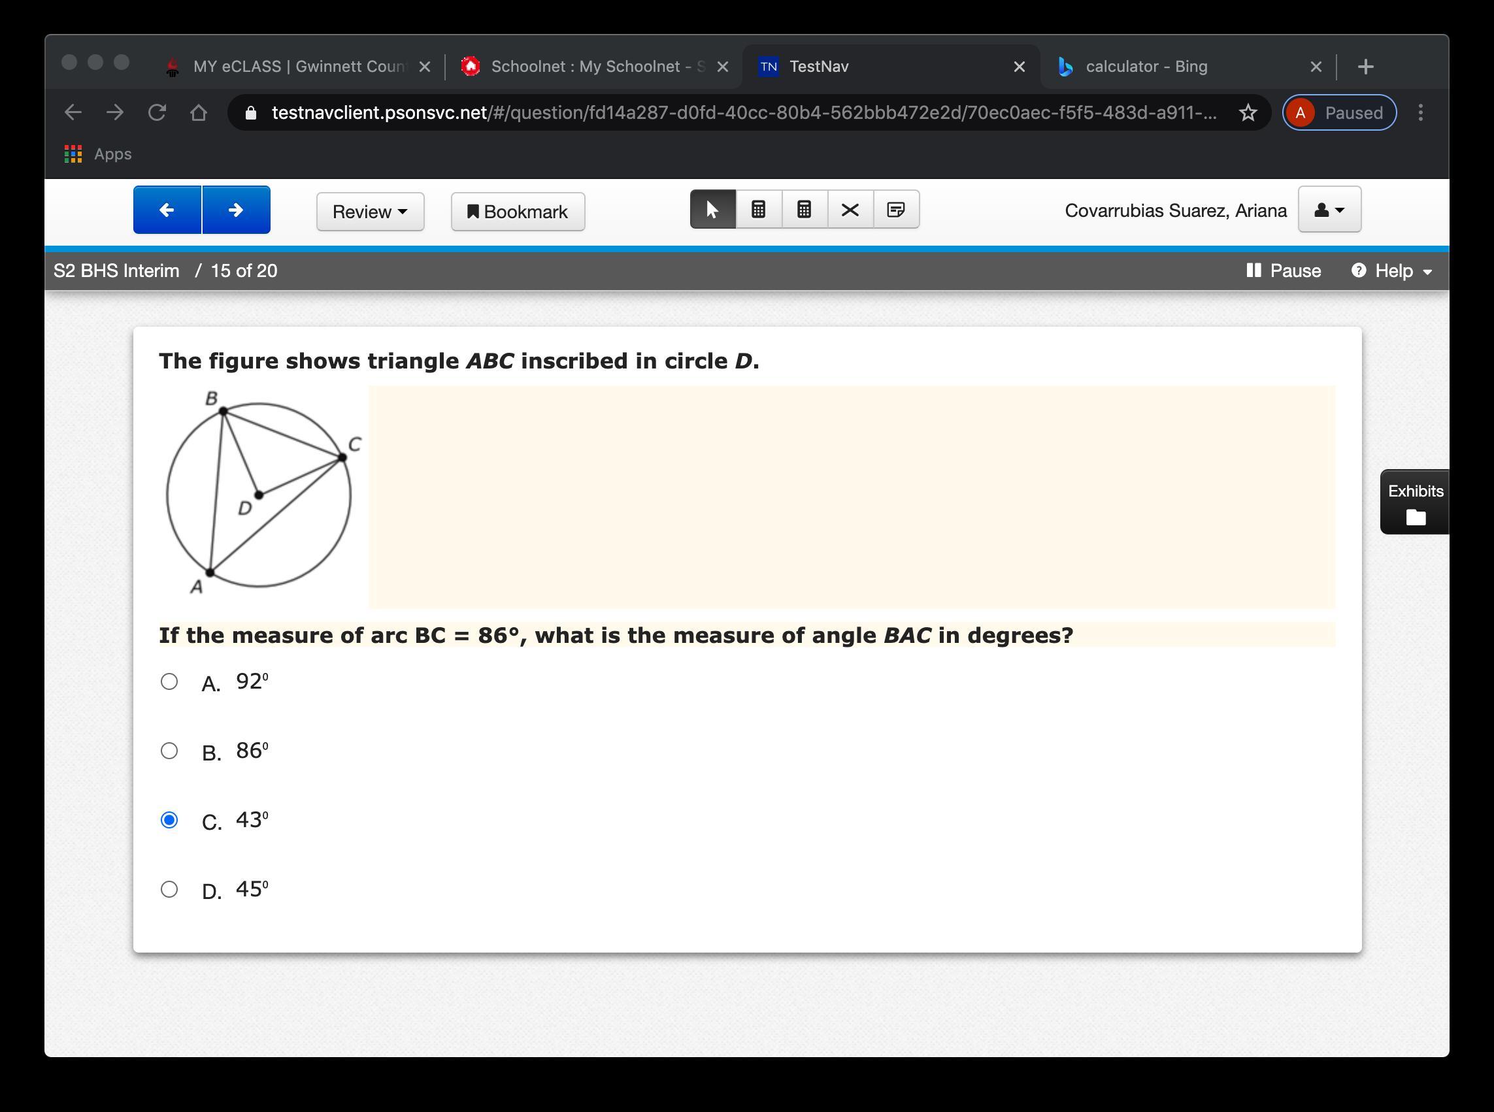
Task: Pause the test
Action: 1284,270
